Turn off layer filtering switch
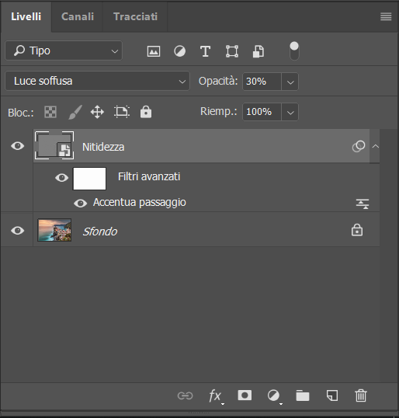The height and width of the screenshot is (418, 399). coord(294,51)
